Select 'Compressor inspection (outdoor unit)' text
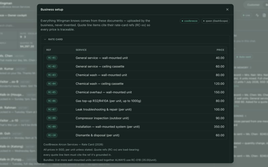 click(x=102, y=118)
